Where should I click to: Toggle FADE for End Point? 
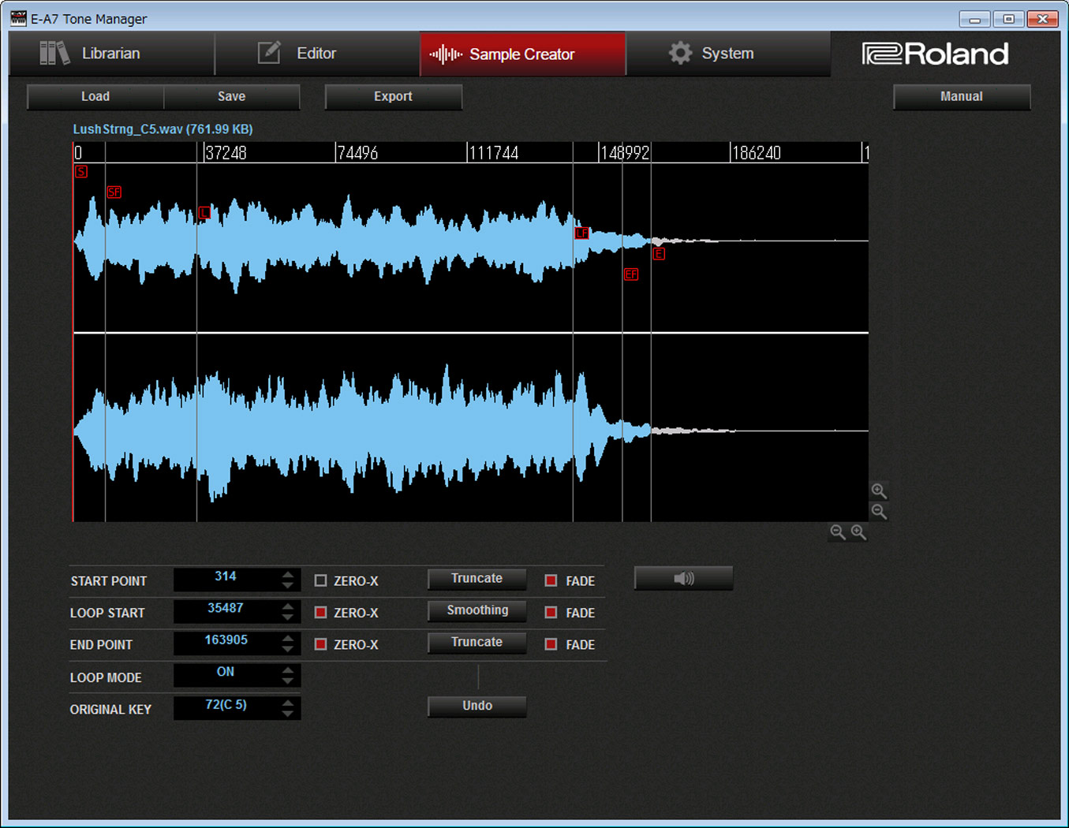[551, 644]
